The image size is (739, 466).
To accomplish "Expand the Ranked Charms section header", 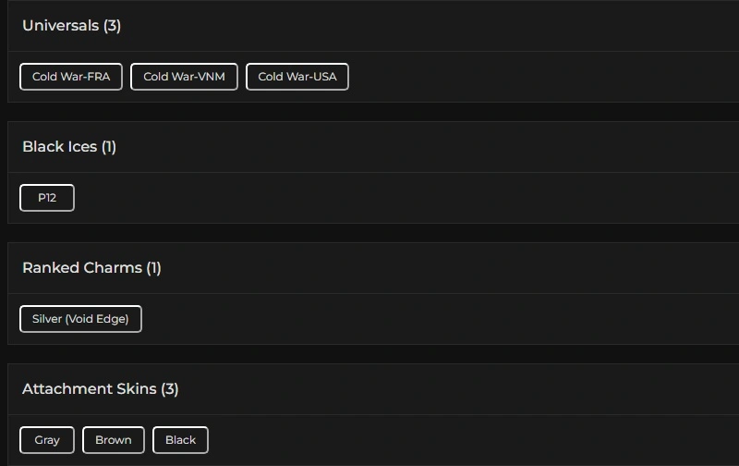I will click(81, 268).
